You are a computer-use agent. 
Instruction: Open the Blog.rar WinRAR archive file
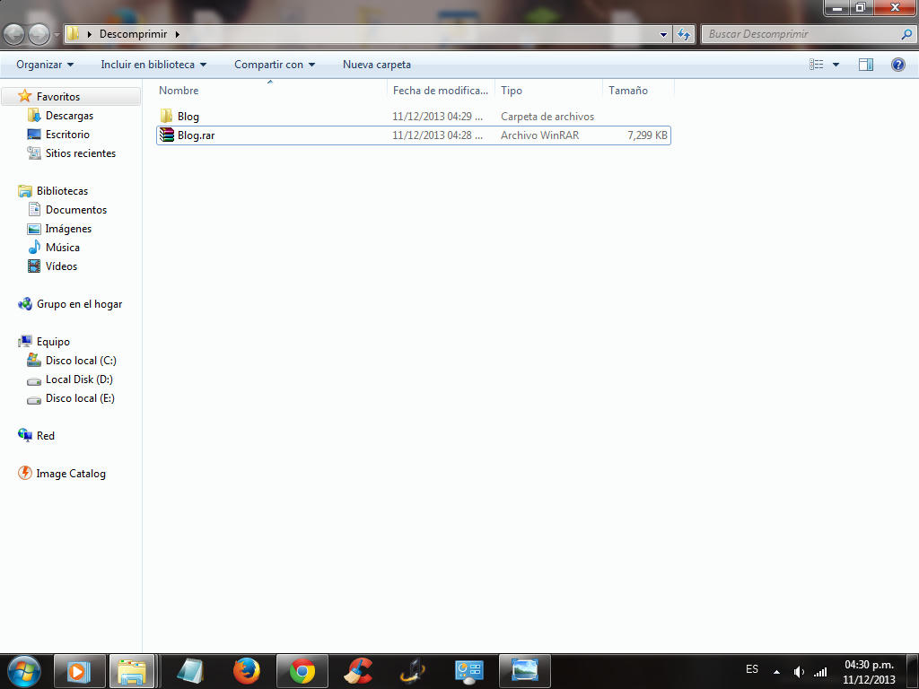(x=196, y=135)
